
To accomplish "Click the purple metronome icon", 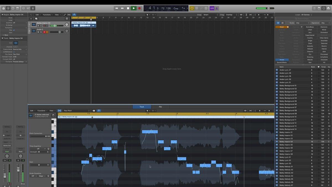I will (217, 8).
